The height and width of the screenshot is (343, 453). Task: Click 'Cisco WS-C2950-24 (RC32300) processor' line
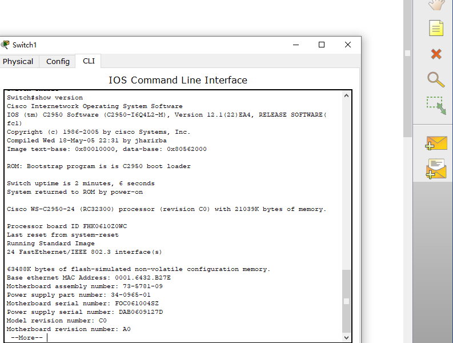pyautogui.click(x=166, y=209)
